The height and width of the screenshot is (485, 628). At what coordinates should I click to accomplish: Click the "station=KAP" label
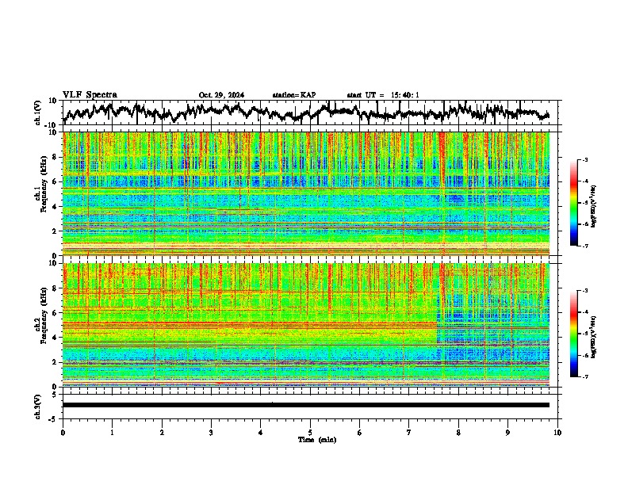294,95
